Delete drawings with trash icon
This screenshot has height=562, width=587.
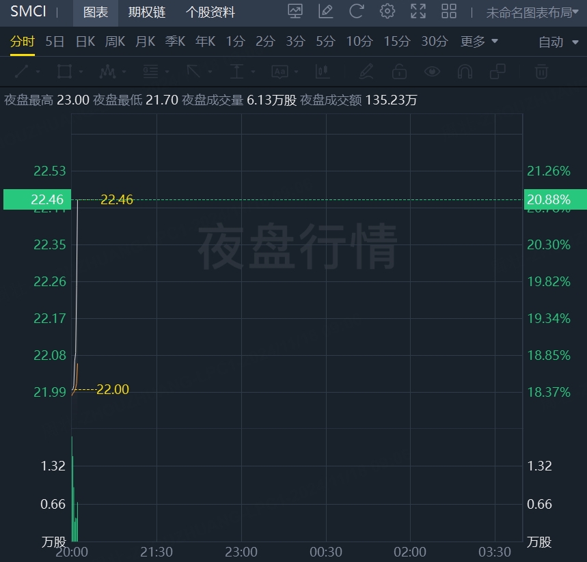point(541,72)
